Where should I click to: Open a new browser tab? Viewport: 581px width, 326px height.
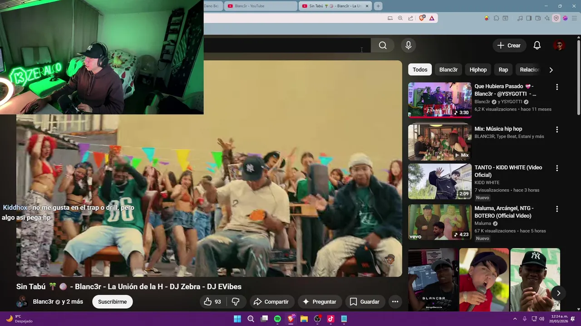[x=378, y=6]
